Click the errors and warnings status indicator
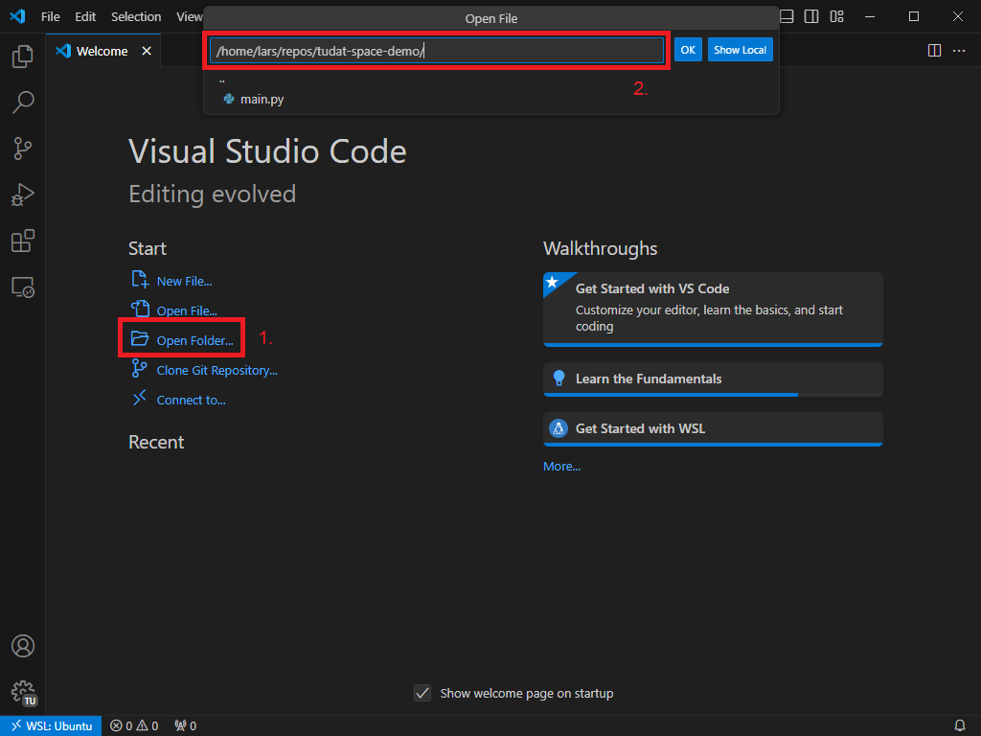981x736 pixels. click(x=134, y=726)
